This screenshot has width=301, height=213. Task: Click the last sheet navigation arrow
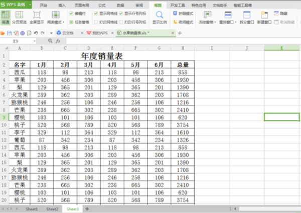pos(17,209)
